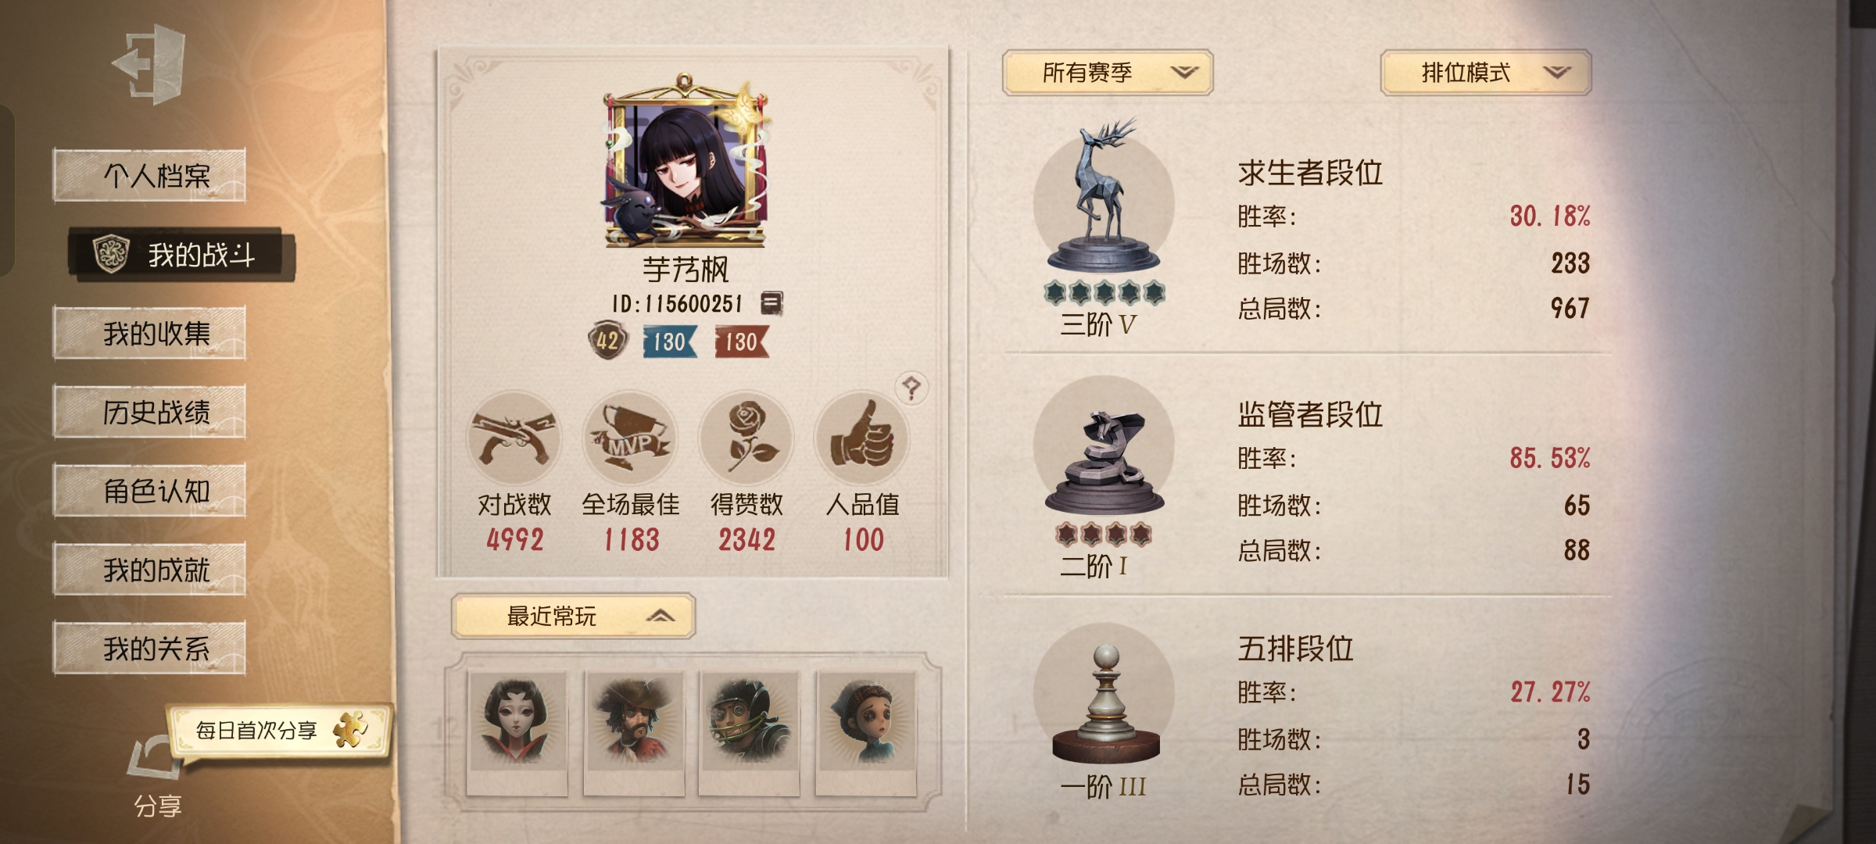This screenshot has height=844, width=1876.
Task: Tap the thumbs-up reputation icon
Action: (x=862, y=438)
